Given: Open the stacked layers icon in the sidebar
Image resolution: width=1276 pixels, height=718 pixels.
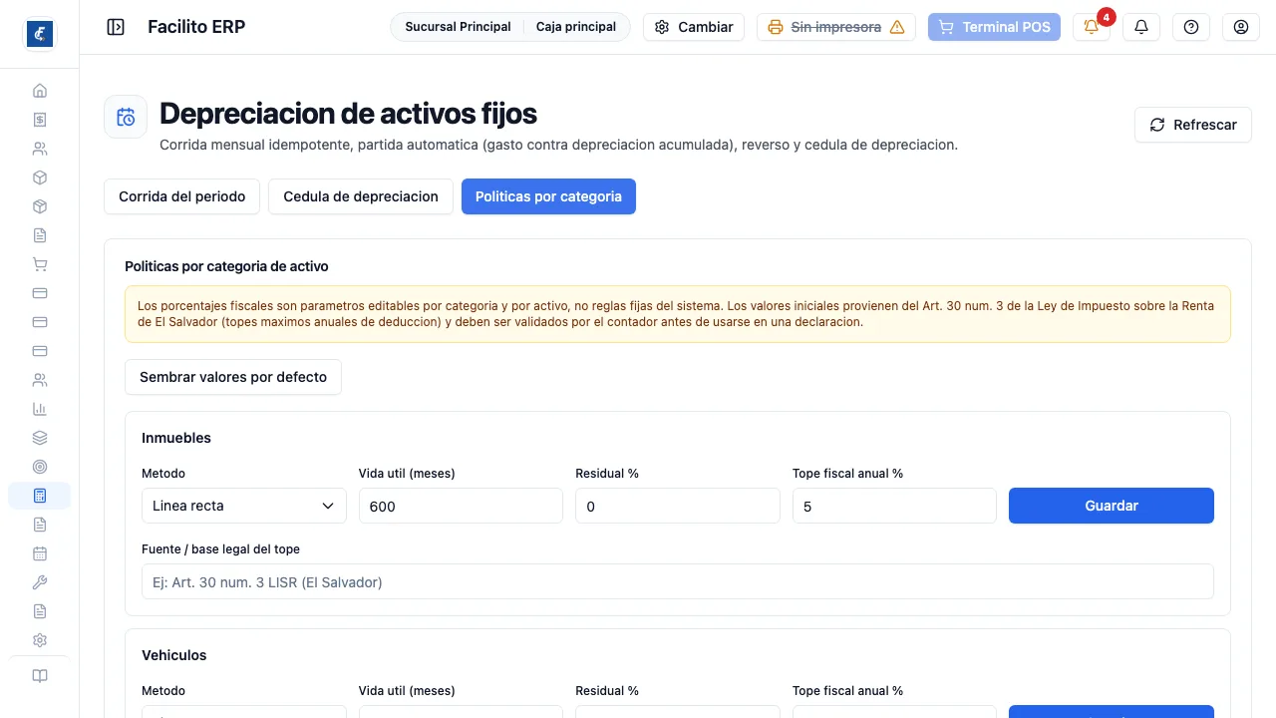Looking at the screenshot, I should (x=40, y=438).
